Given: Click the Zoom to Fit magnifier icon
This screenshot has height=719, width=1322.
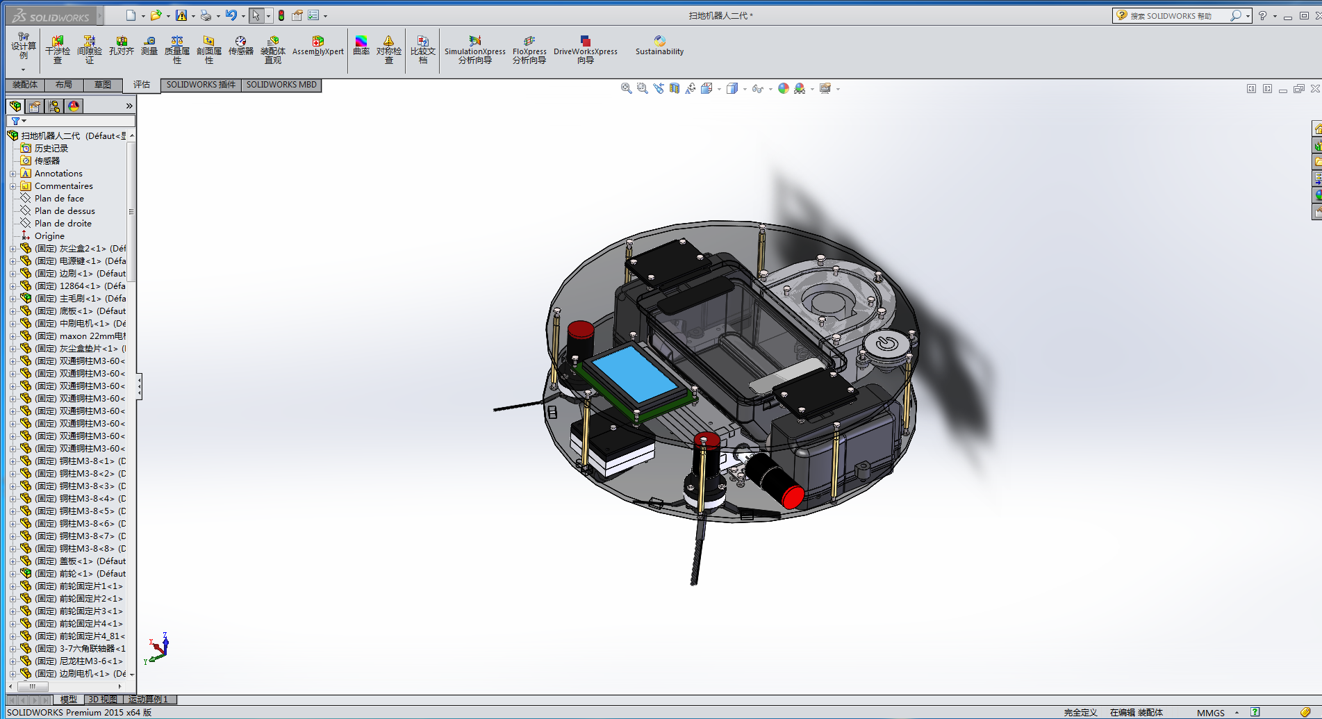Looking at the screenshot, I should coord(626,88).
